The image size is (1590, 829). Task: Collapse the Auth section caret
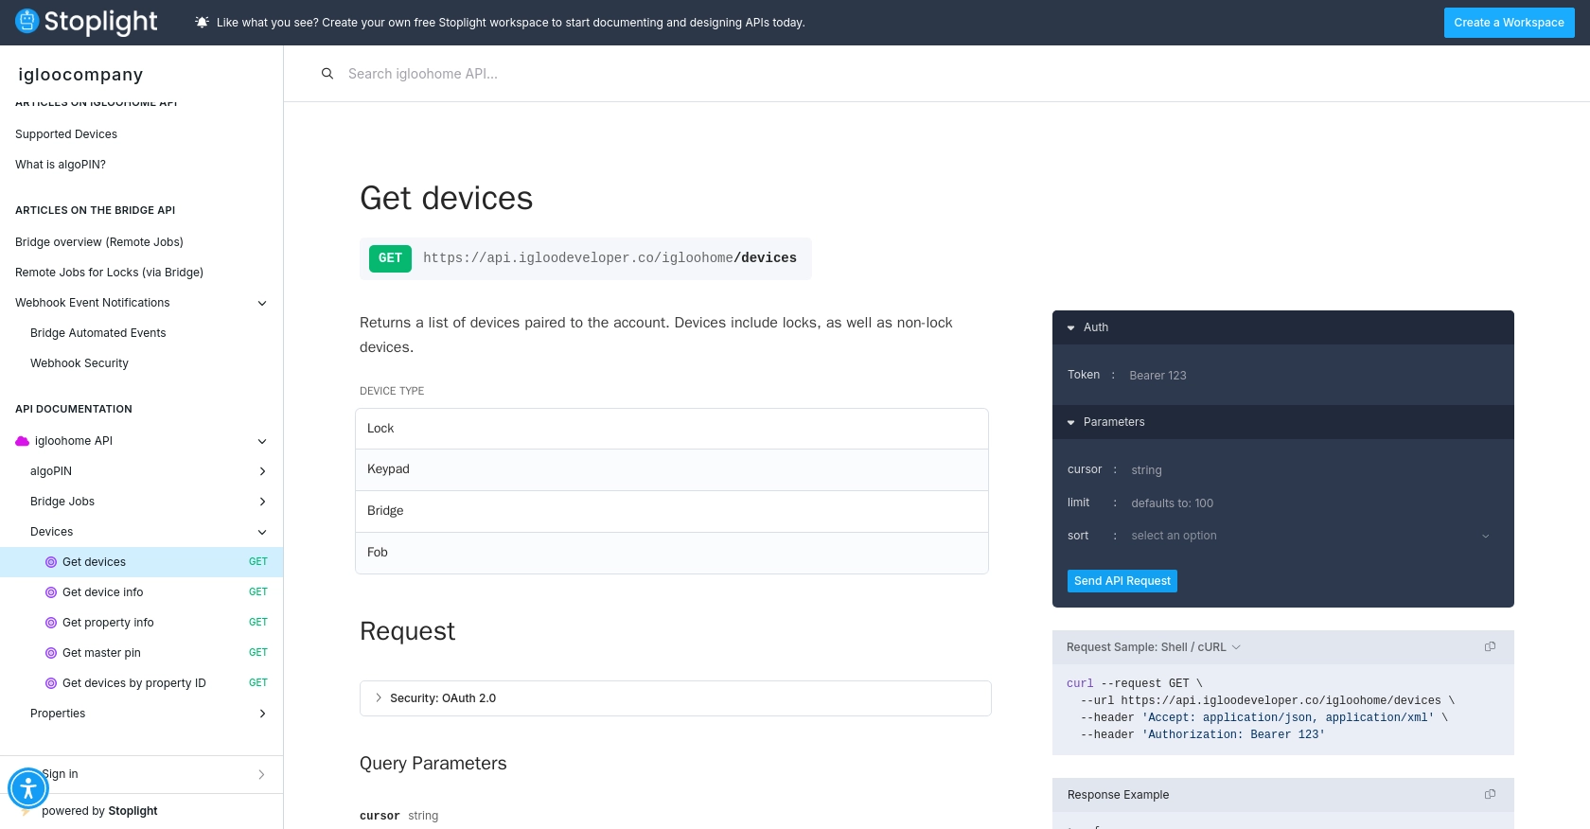pyautogui.click(x=1071, y=327)
